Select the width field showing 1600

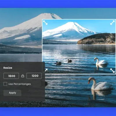click(x=11, y=76)
